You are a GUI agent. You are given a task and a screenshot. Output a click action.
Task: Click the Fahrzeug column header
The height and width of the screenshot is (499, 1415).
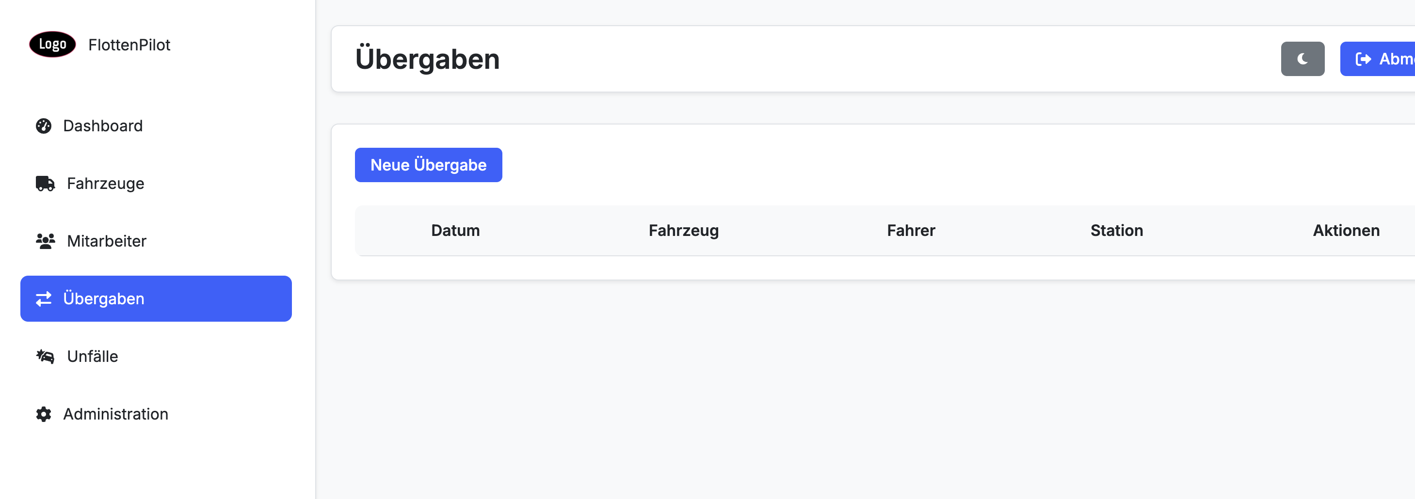pos(684,231)
